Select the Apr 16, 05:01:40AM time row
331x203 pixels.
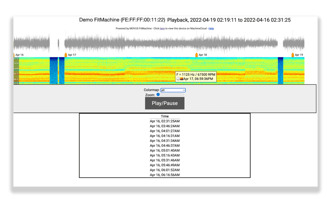165,150
